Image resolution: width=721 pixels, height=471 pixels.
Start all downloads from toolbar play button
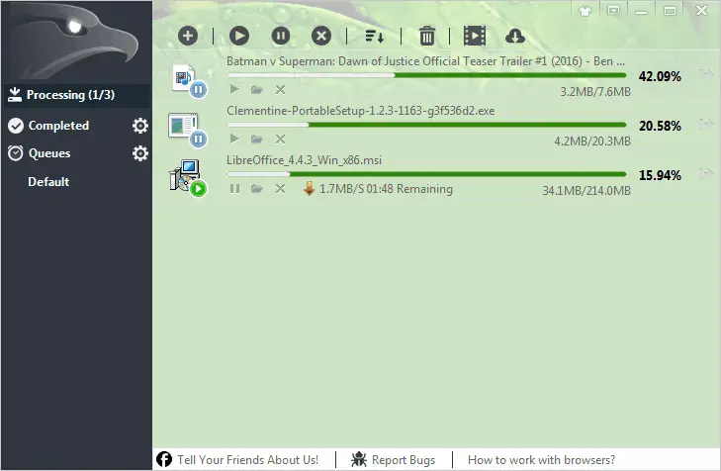(x=239, y=36)
